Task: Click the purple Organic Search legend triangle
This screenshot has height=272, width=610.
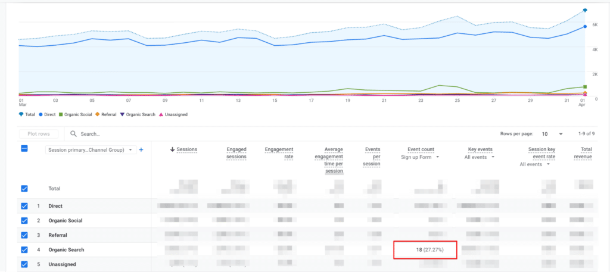Action: 123,115
